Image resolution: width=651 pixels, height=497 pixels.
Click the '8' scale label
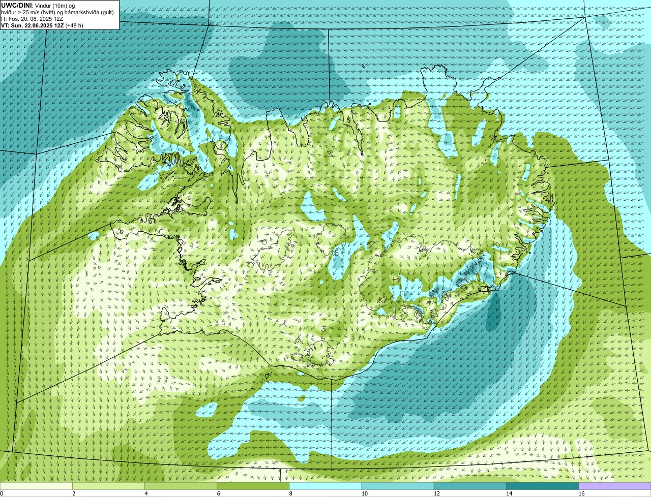[x=290, y=493]
